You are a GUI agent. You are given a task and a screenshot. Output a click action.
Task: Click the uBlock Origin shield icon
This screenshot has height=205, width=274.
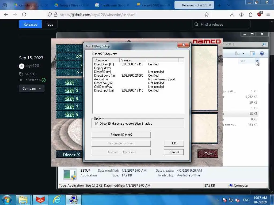pyautogui.click(x=260, y=14)
